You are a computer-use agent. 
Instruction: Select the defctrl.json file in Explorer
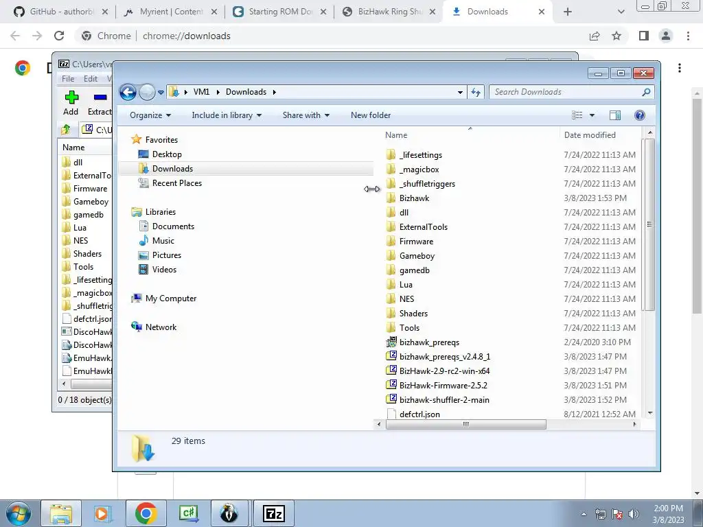tap(419, 414)
